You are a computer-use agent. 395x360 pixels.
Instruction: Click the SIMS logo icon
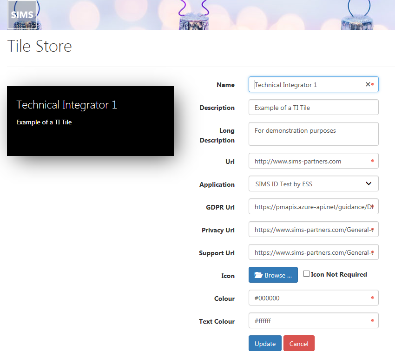pos(22,14)
